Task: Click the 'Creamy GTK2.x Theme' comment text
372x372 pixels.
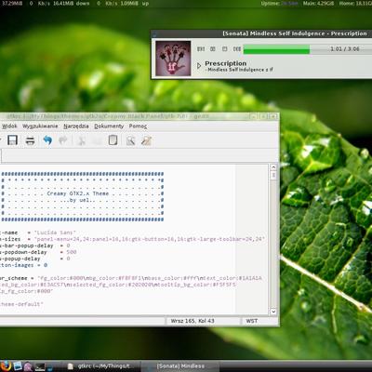Action: point(78,193)
